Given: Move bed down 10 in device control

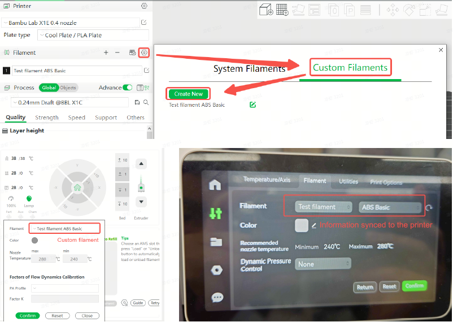Looking at the screenshot, I should pyautogui.click(x=123, y=204).
